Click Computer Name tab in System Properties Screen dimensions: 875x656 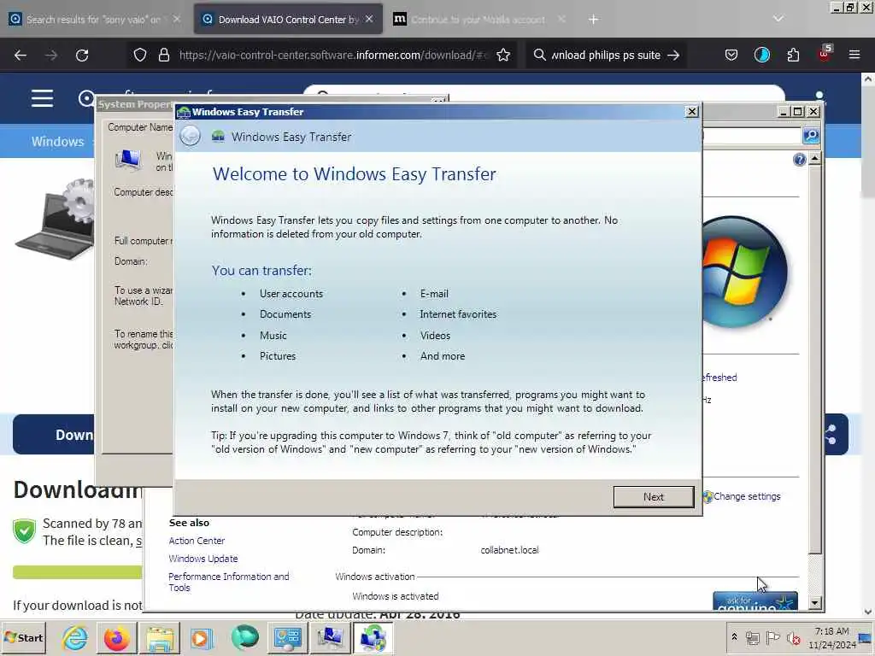click(139, 127)
